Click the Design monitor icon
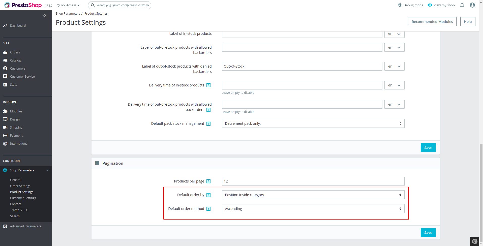This screenshot has height=246, width=483. click(5, 119)
